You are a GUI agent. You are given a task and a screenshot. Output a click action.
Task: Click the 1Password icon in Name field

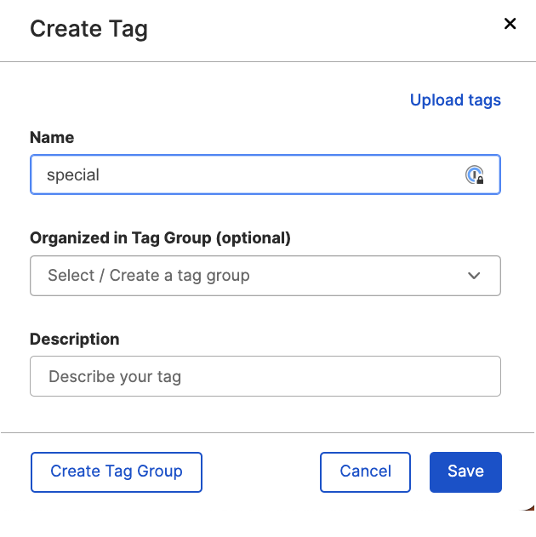tap(474, 175)
